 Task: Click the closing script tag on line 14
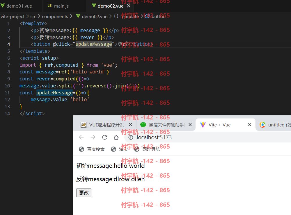click(x=32, y=113)
